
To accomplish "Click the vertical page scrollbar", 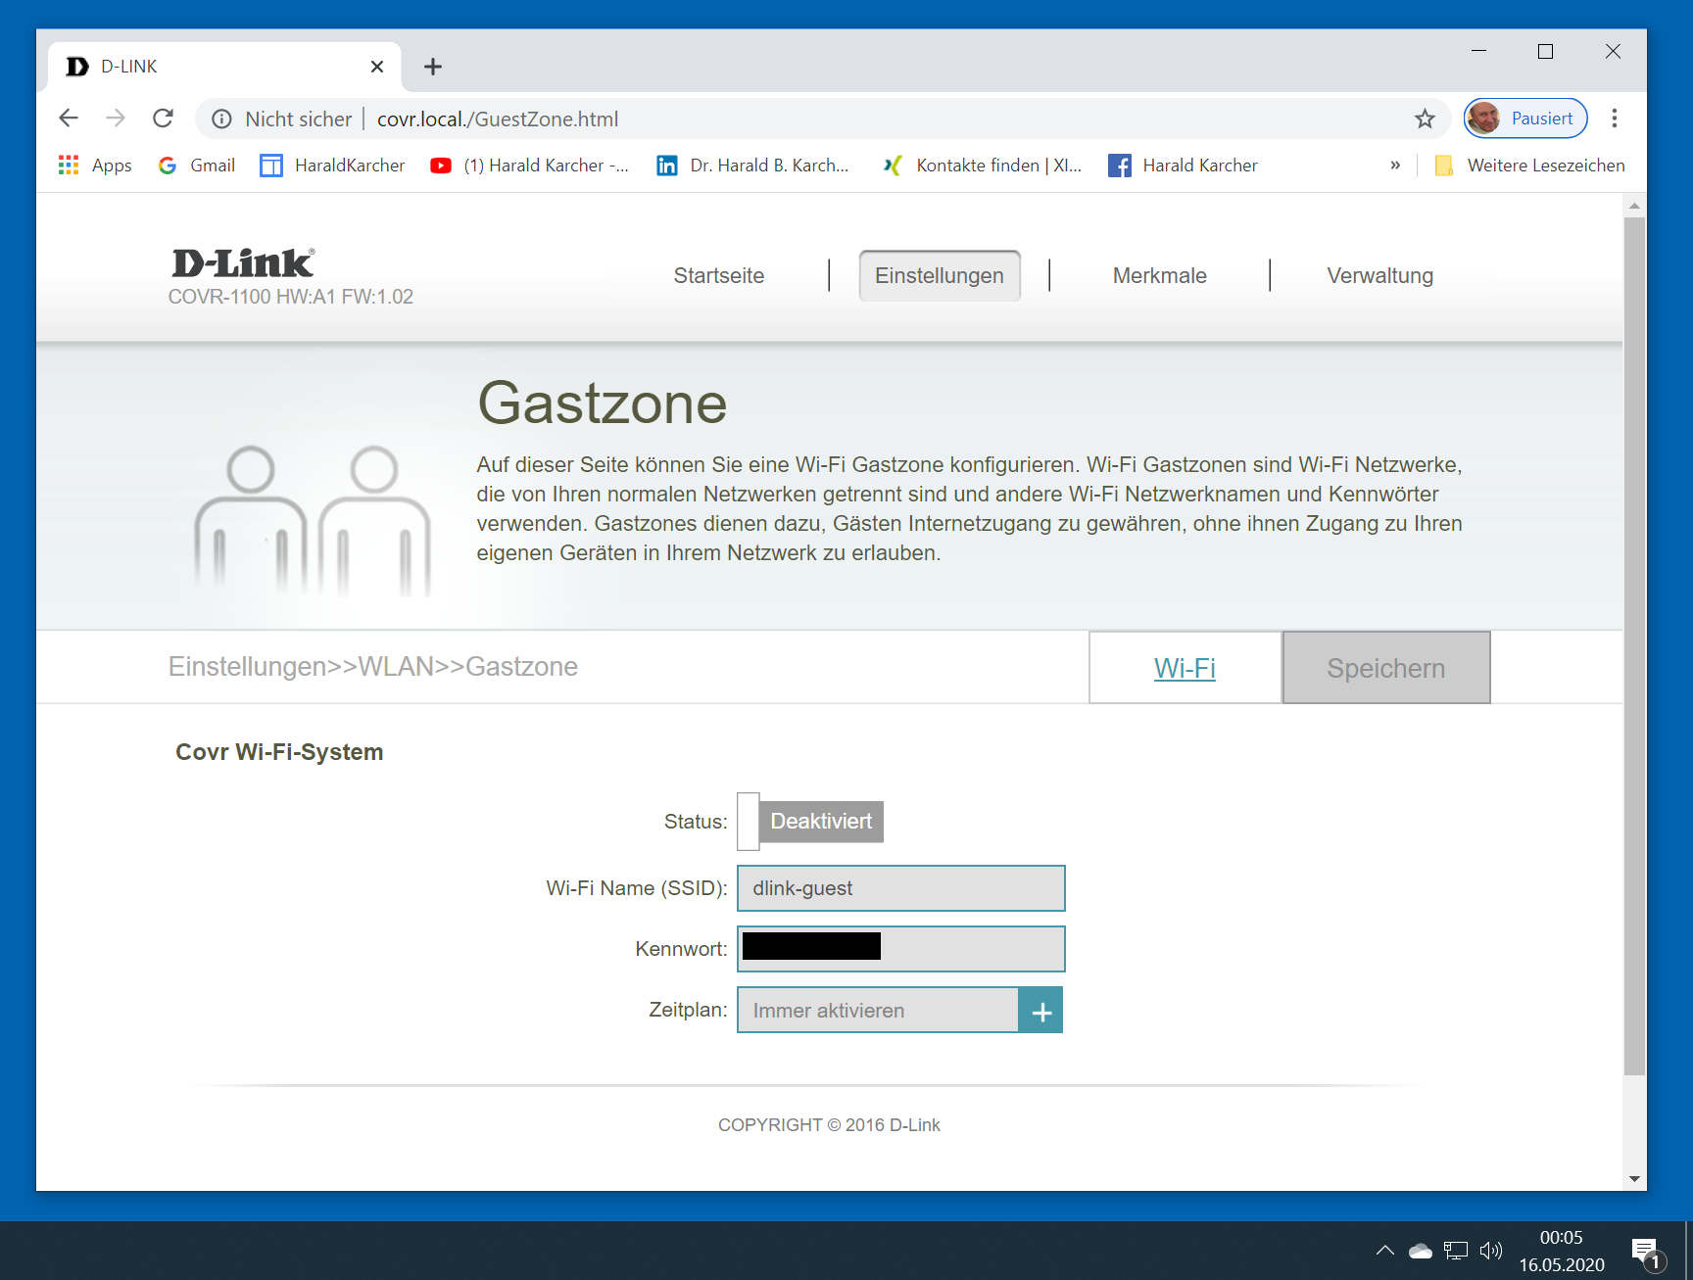I will click(x=1634, y=646).
